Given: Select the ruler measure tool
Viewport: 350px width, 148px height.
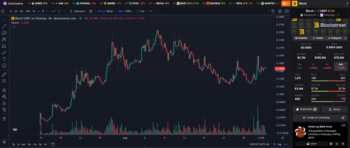Looking at the screenshot, I should point(4,75).
